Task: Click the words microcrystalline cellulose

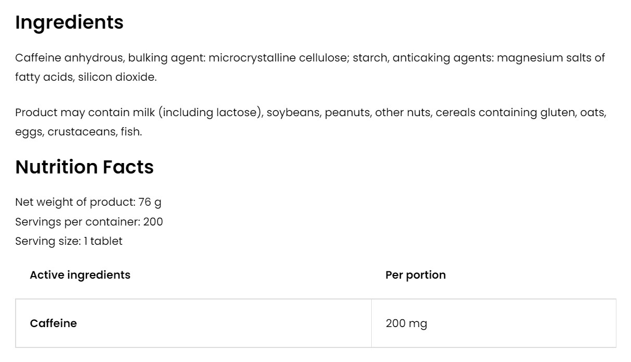Action: coord(277,58)
